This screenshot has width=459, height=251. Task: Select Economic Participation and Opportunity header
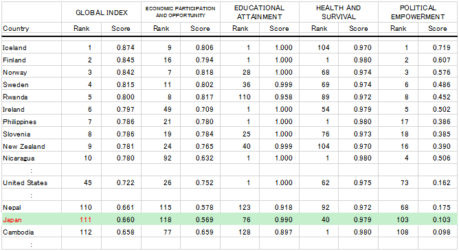click(x=180, y=12)
